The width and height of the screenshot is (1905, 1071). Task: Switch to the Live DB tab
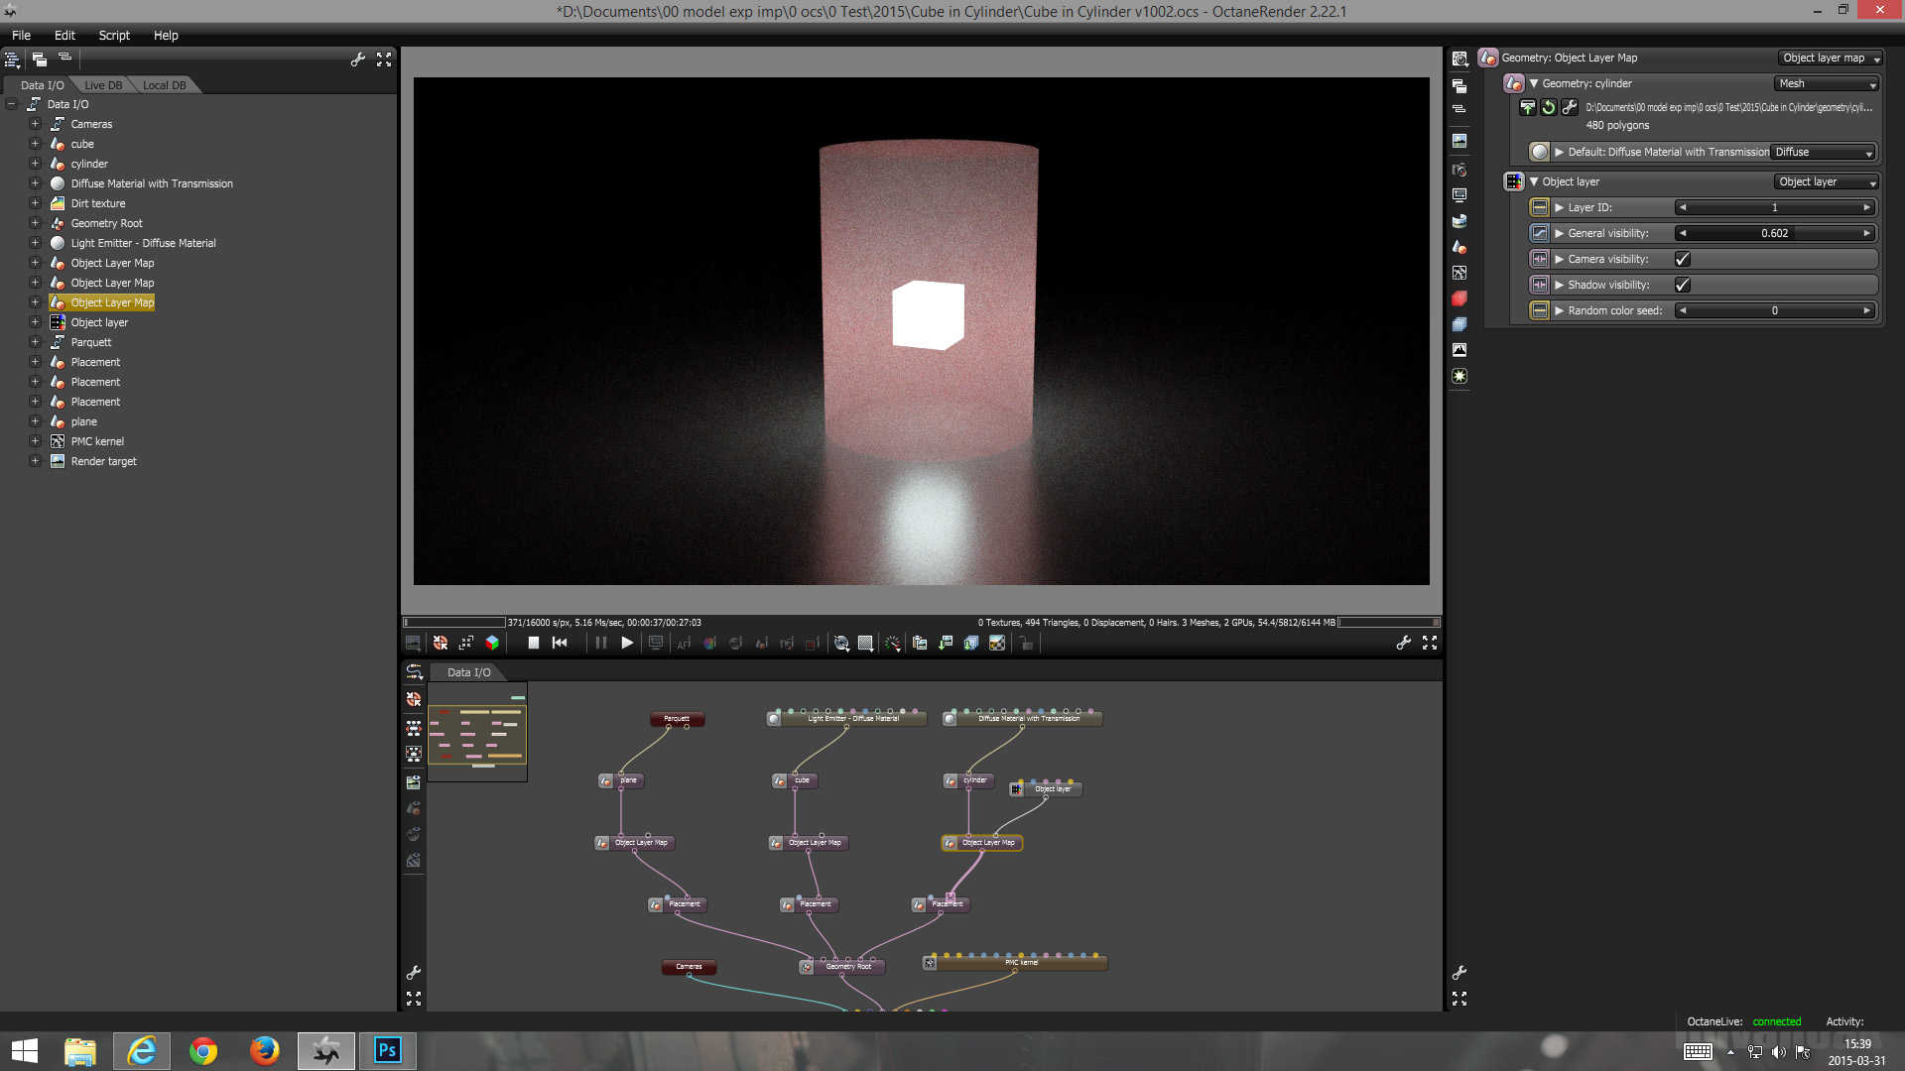pos(103,85)
